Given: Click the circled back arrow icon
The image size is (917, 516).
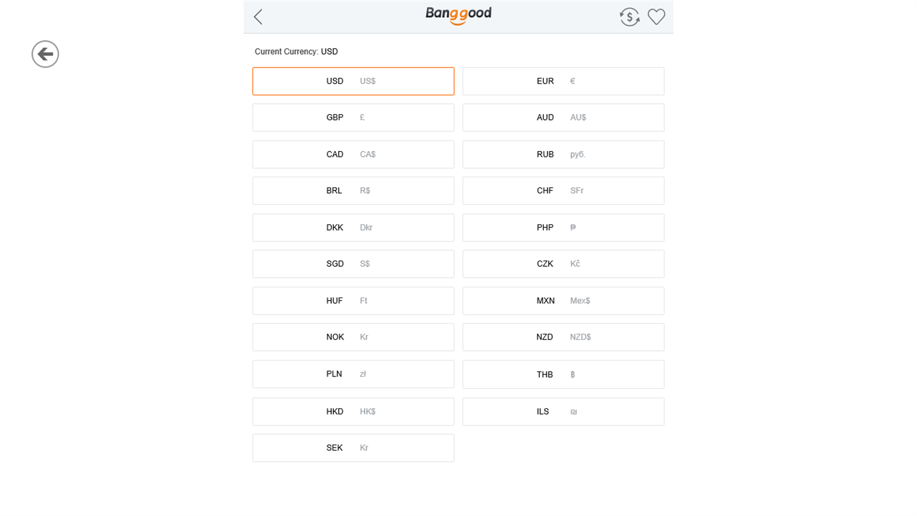Looking at the screenshot, I should click(45, 54).
